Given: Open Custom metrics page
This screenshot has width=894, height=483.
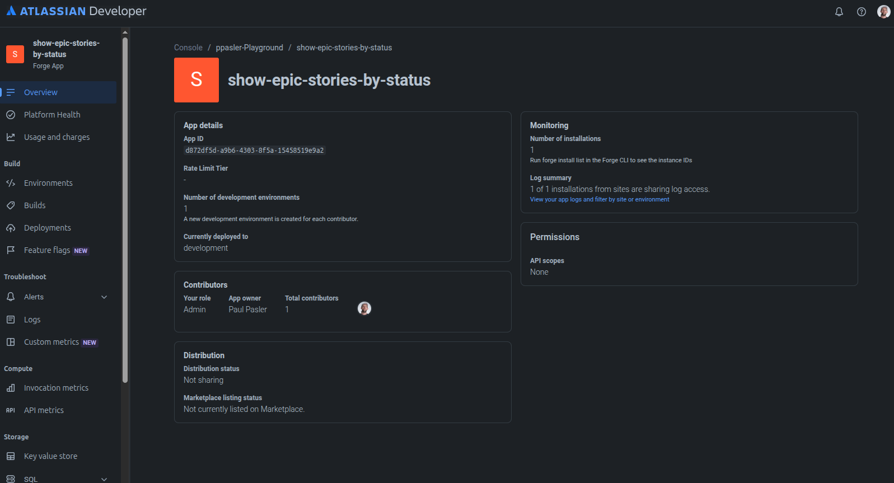Looking at the screenshot, I should point(58,342).
